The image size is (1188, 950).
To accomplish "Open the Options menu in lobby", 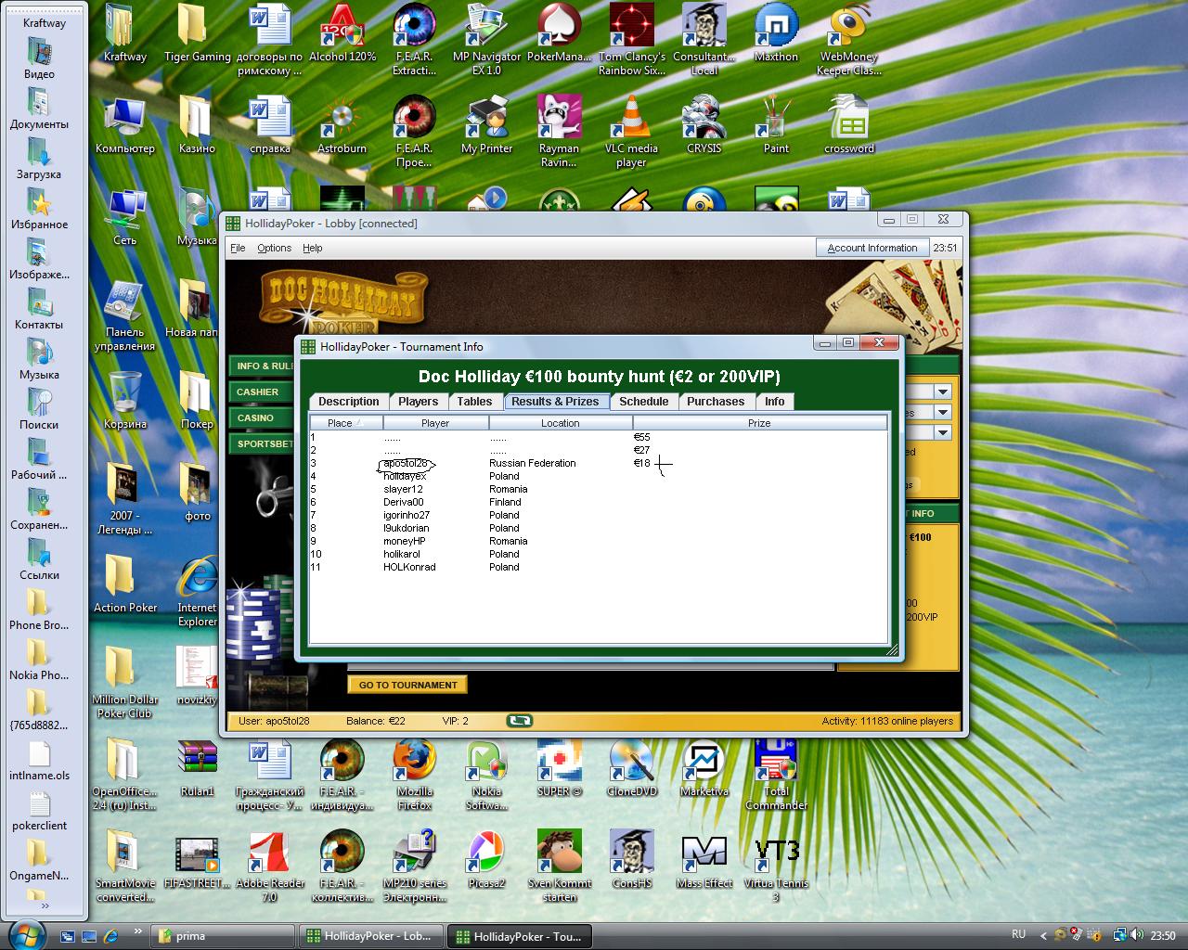I will coord(274,248).
